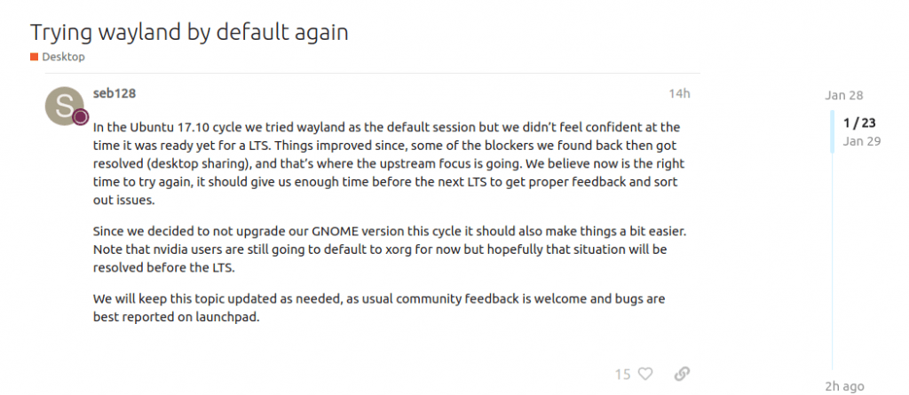Open the 1 / 23 post jump counter

[859, 123]
